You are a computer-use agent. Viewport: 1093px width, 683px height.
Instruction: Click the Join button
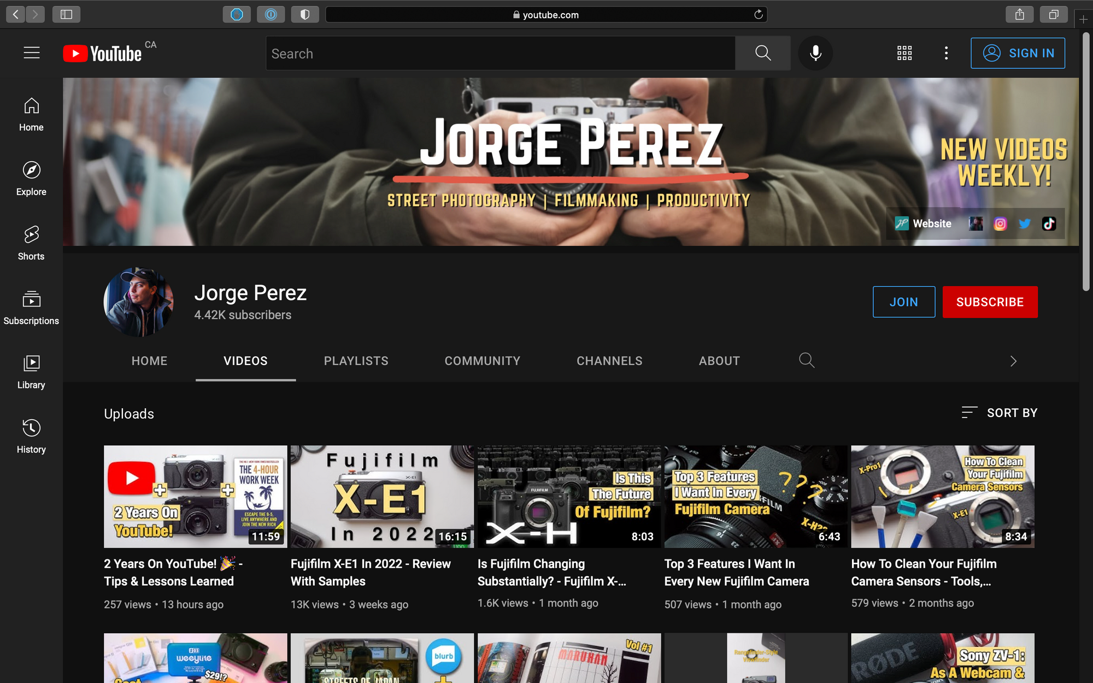pos(904,302)
